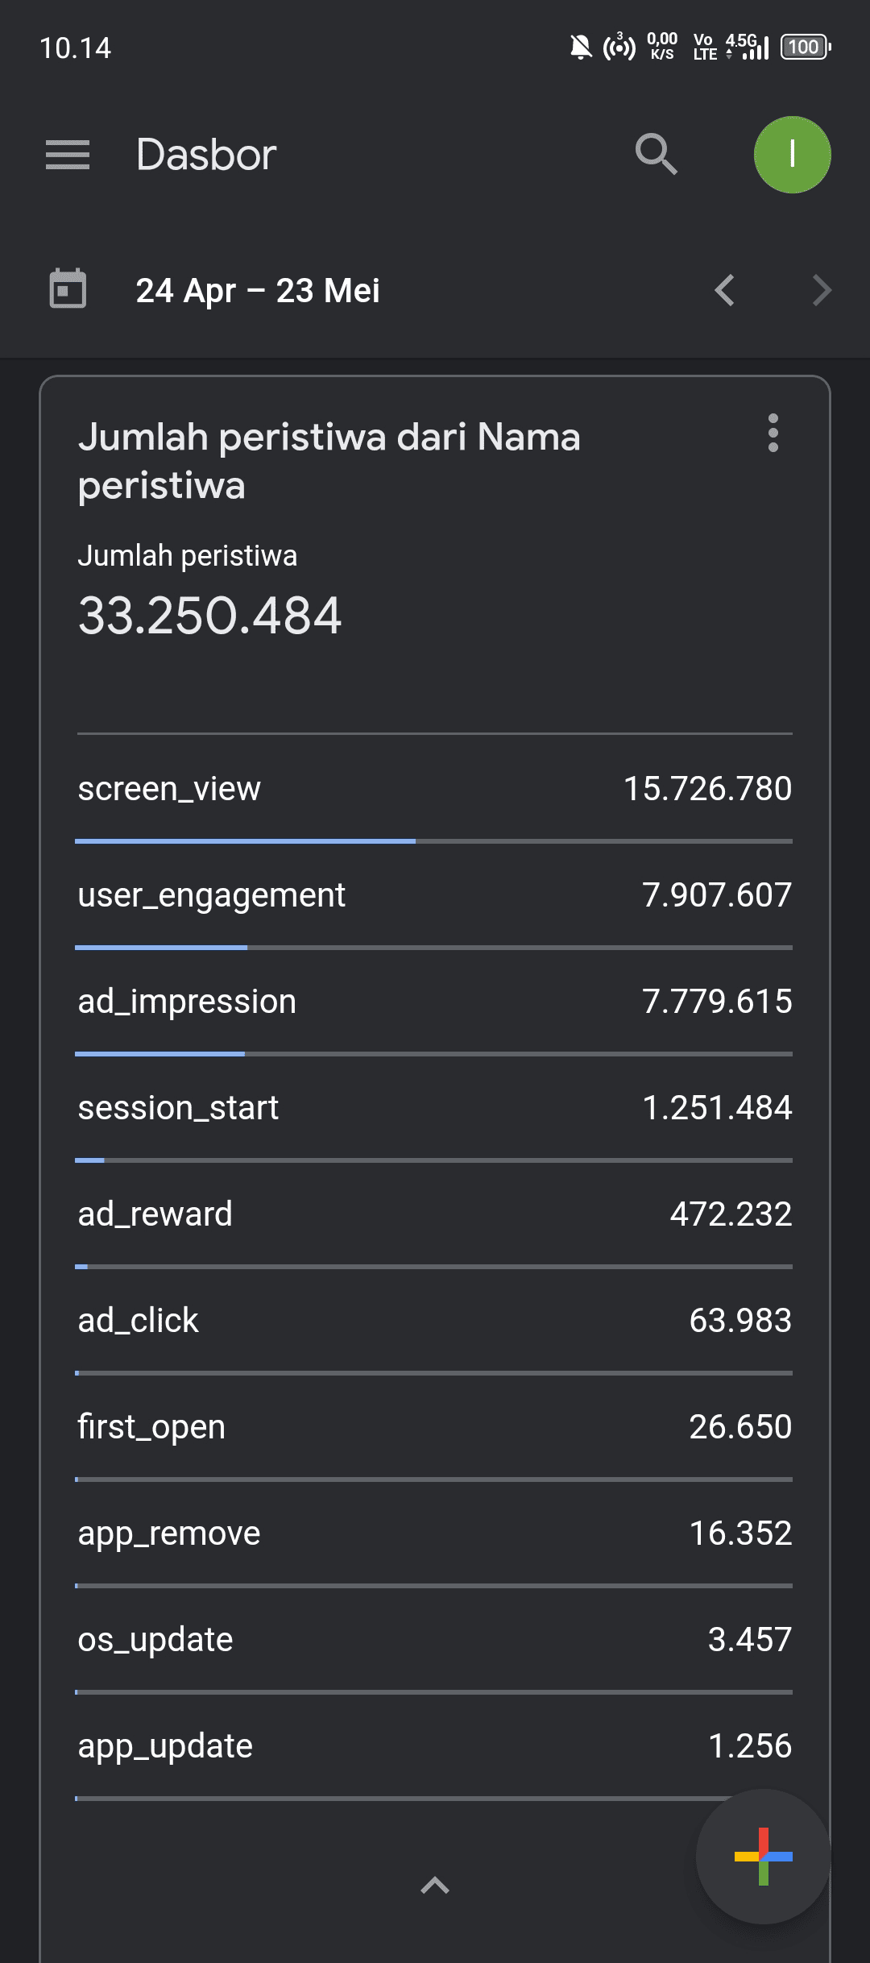The width and height of the screenshot is (870, 1963).
Task: Open the calendar date picker icon
Action: (x=68, y=289)
